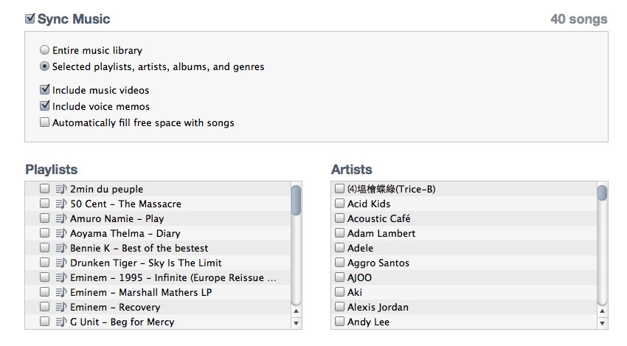Uncheck Include voice memos option

[x=45, y=106]
